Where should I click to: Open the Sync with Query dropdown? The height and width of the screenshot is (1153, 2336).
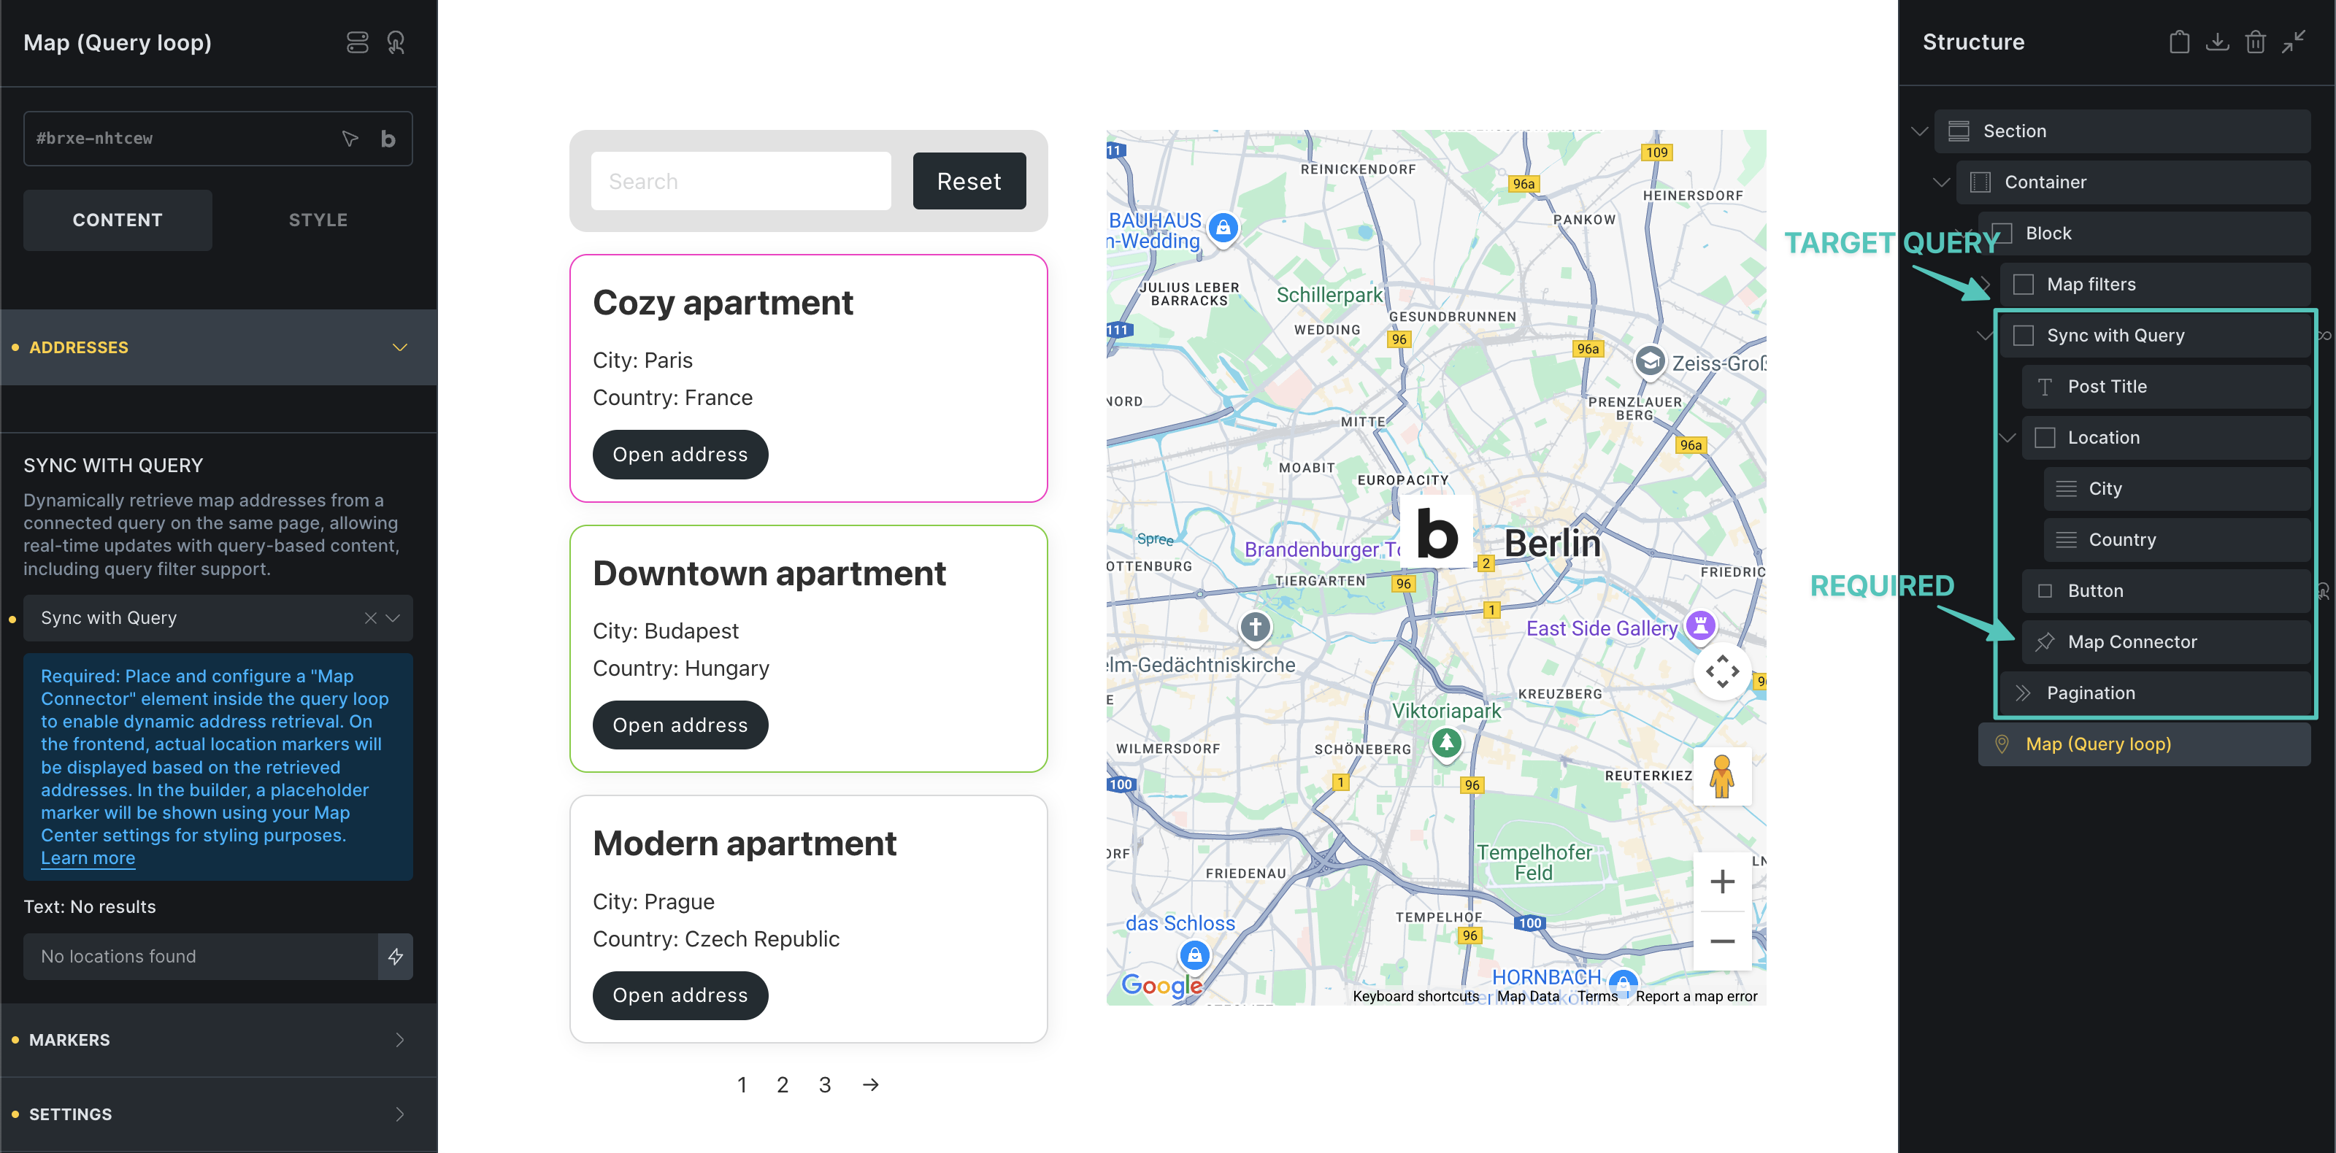pyautogui.click(x=393, y=618)
